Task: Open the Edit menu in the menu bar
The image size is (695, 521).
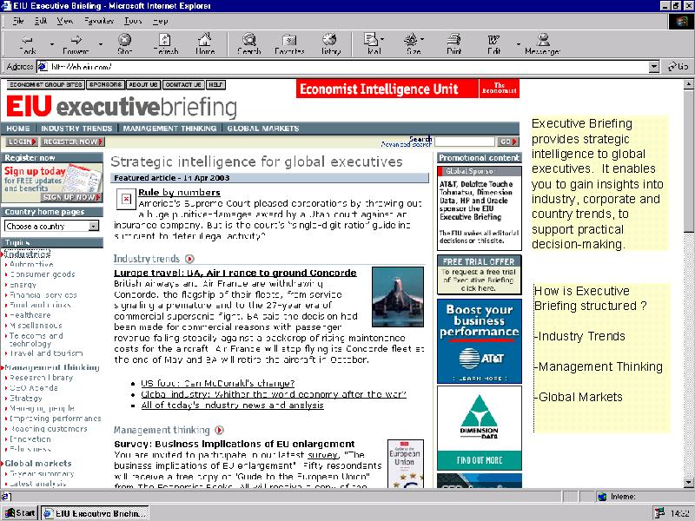Action: pyautogui.click(x=40, y=21)
